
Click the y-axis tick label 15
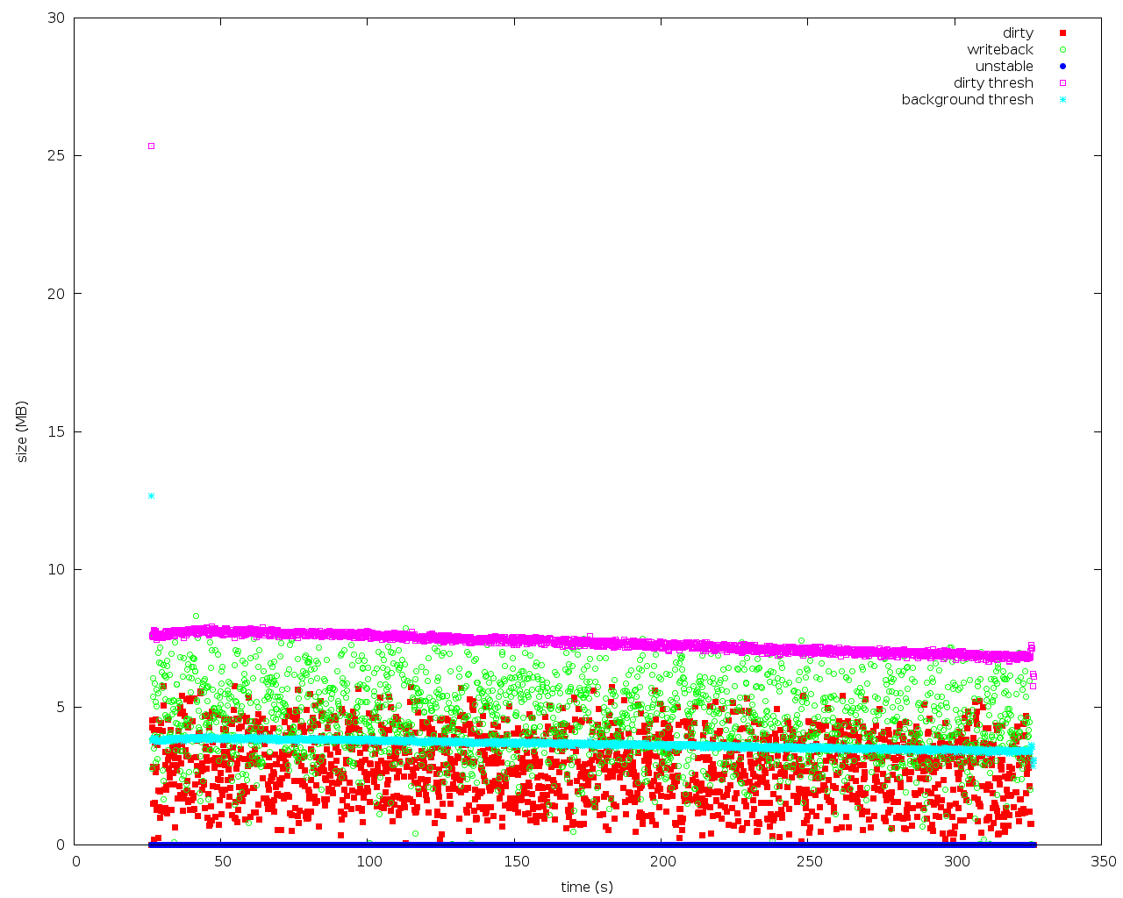56,431
